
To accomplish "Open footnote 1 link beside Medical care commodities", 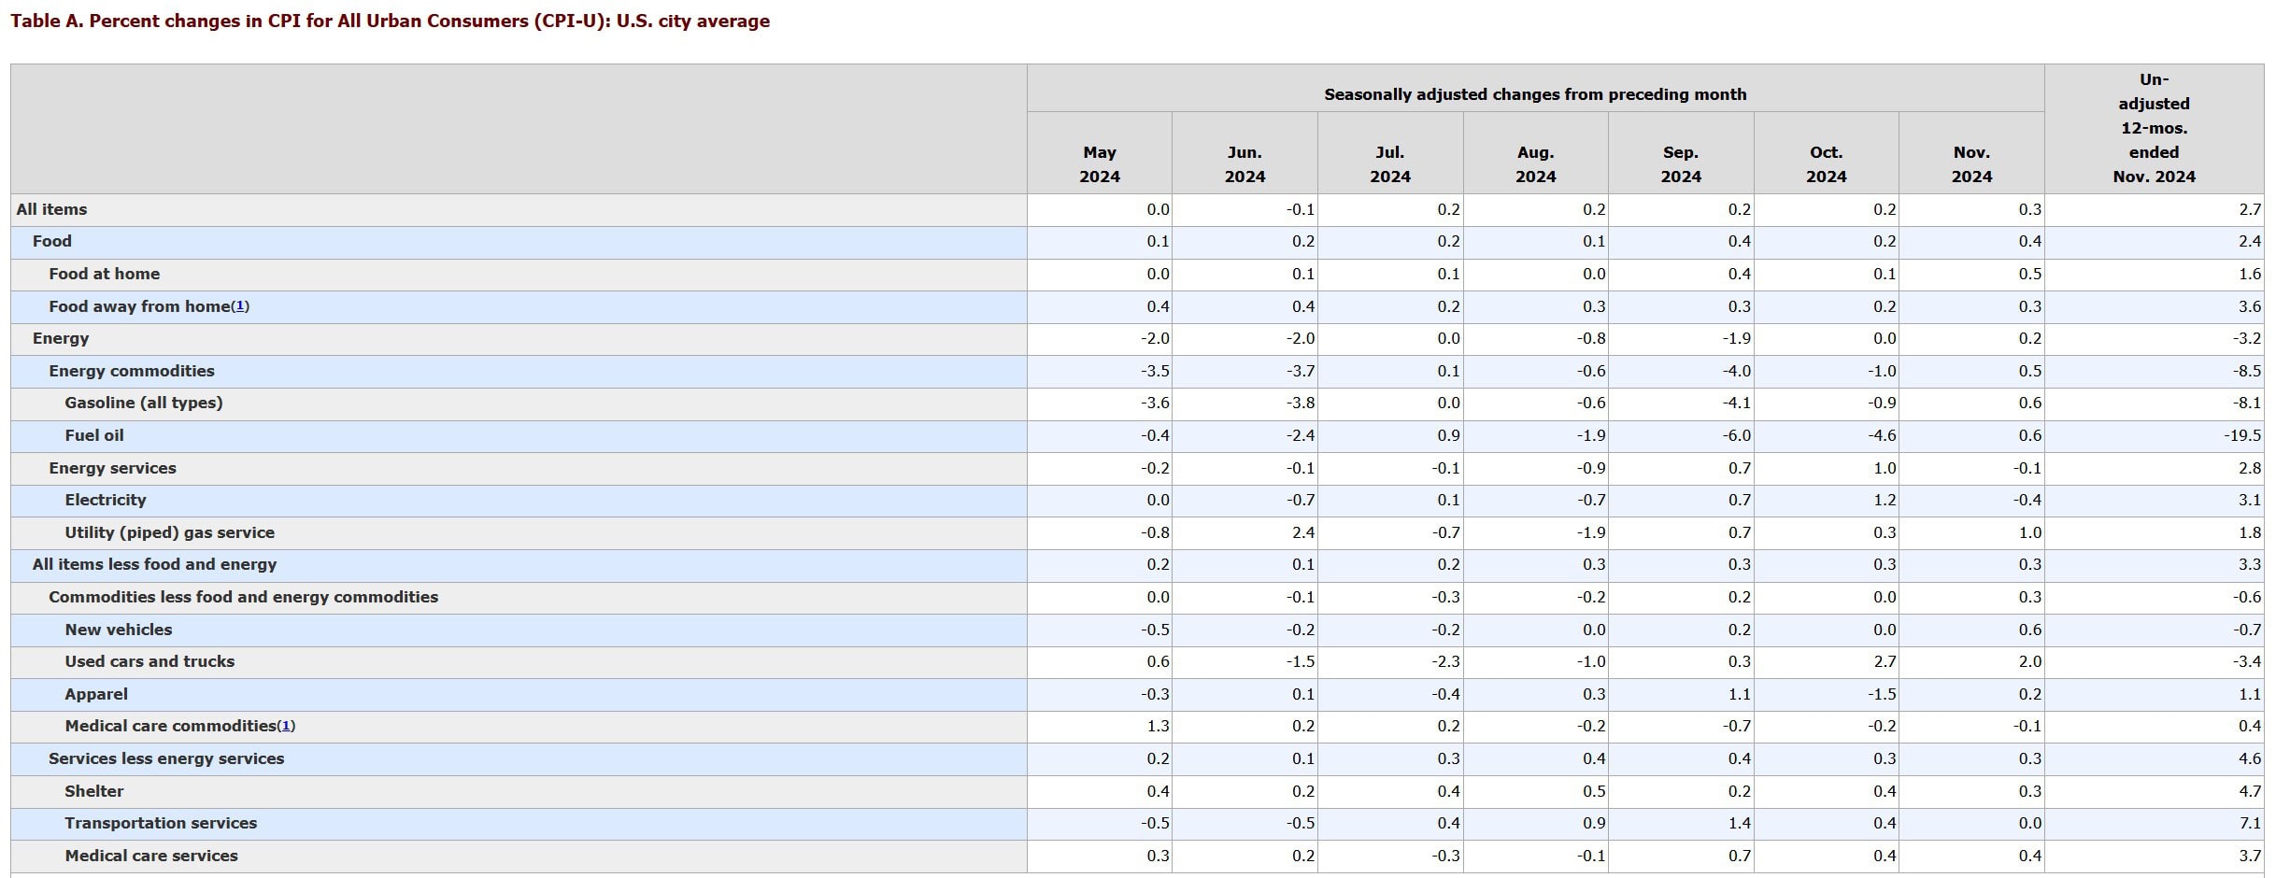I will pyautogui.click(x=287, y=726).
